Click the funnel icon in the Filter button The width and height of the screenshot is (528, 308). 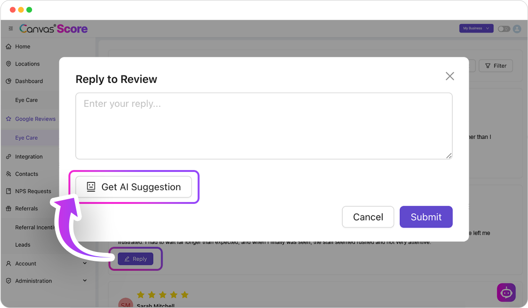pos(487,66)
